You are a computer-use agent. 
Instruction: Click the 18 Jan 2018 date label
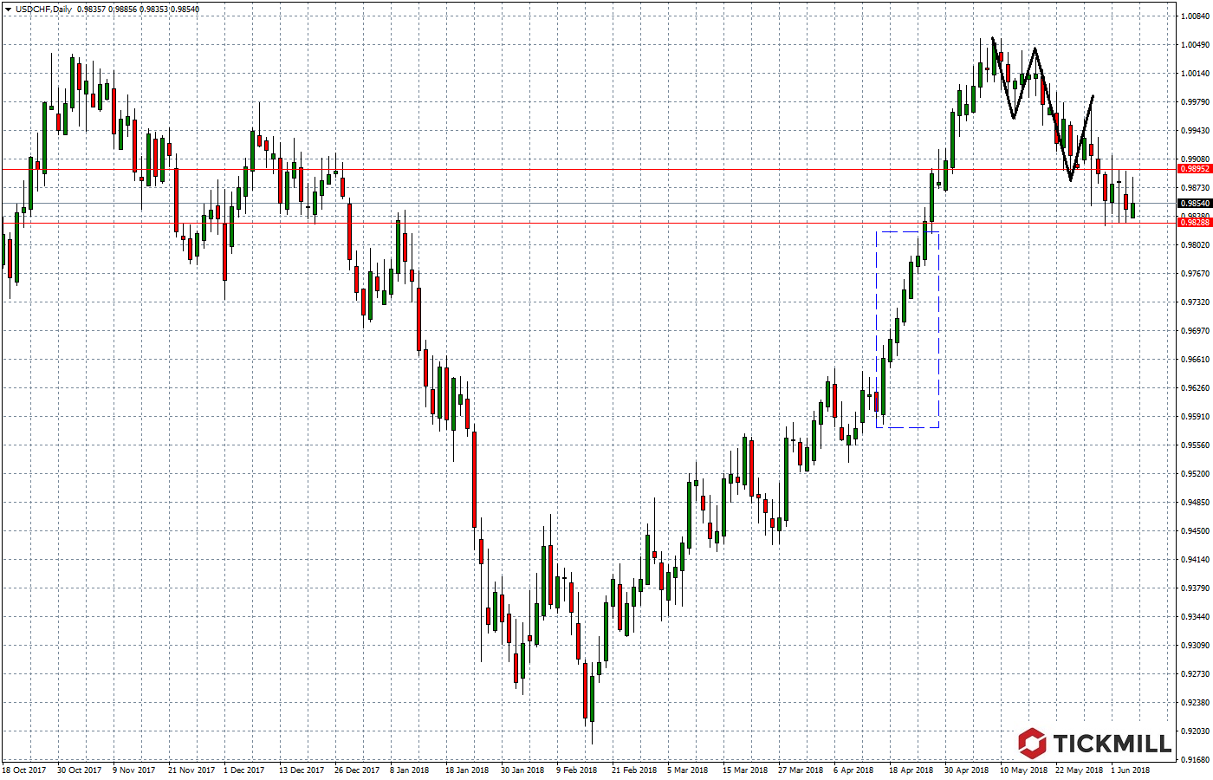point(468,770)
